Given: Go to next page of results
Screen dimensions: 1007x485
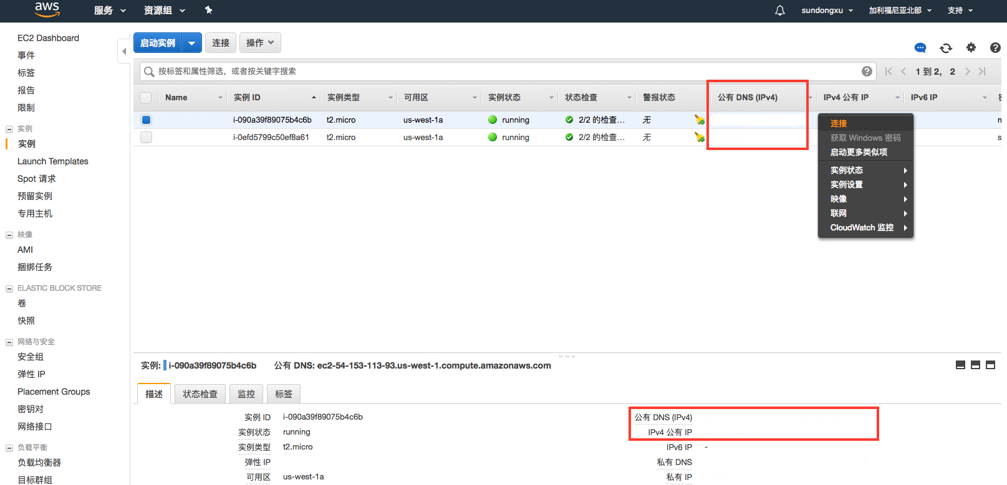Looking at the screenshot, I should 967,72.
